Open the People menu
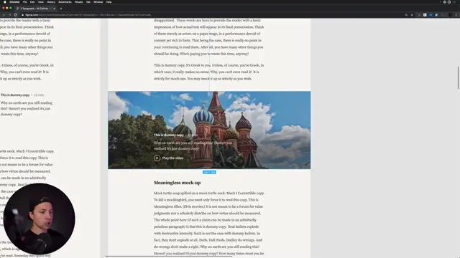The height and width of the screenshot is (258, 460). (x=78, y=1)
